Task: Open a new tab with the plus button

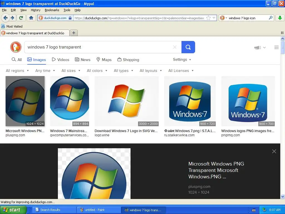Action: [x=73, y=33]
